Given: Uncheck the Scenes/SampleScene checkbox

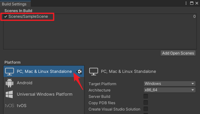Looking at the screenshot, I should coord(6,16).
